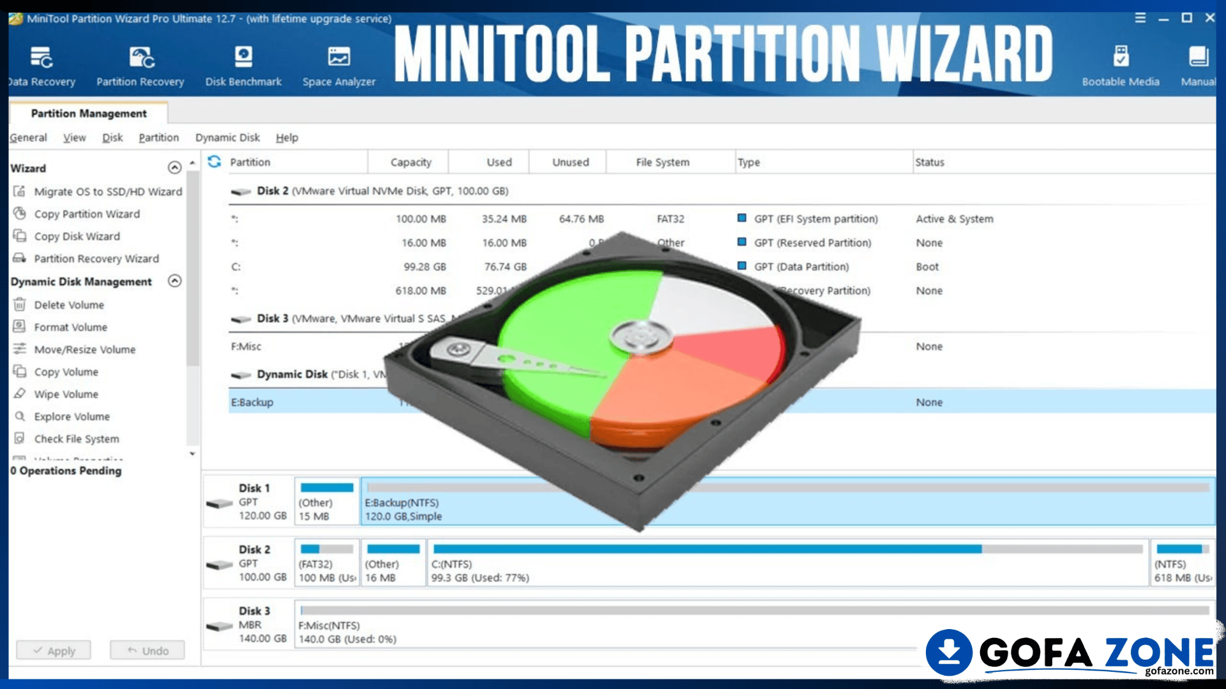Click the refresh partition list icon
The width and height of the screenshot is (1226, 689).
(x=215, y=162)
